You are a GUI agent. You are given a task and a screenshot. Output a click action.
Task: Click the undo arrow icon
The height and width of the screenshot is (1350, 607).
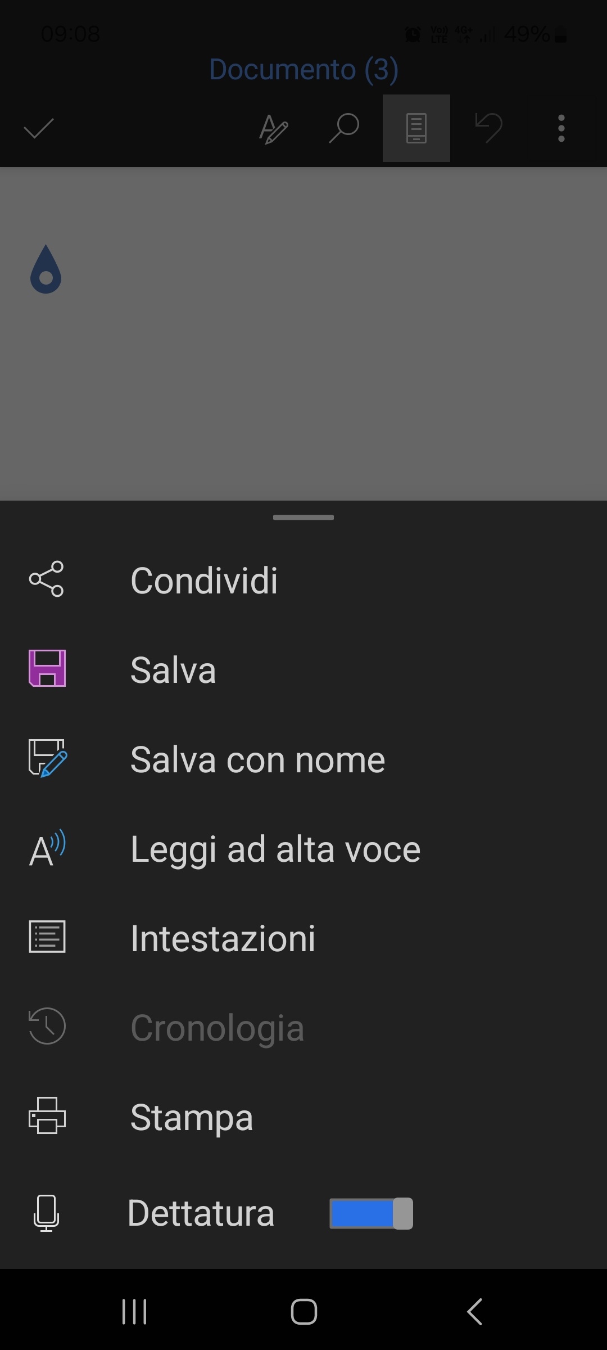[x=488, y=128]
